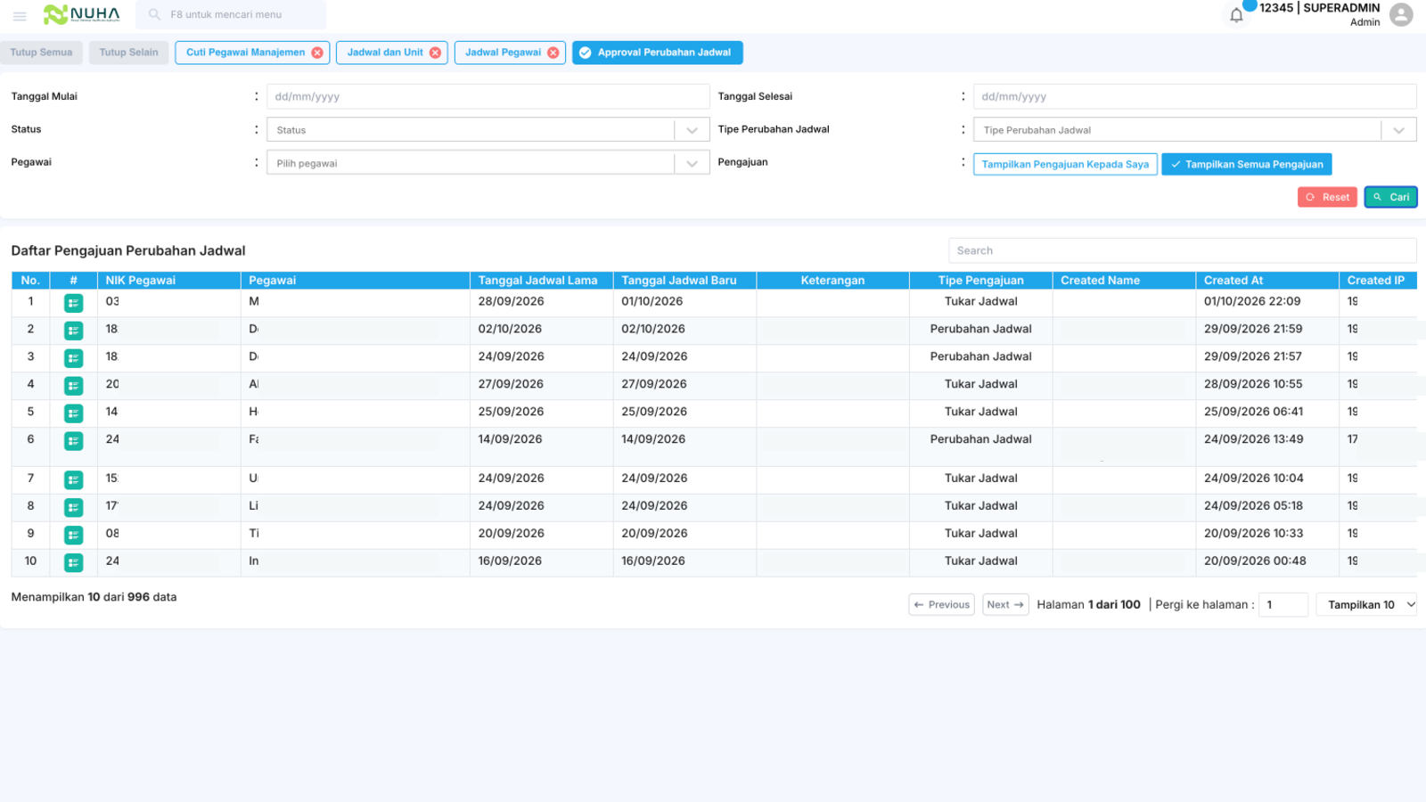
Task: Close the Jadwal Pegawai tab
Action: point(553,53)
